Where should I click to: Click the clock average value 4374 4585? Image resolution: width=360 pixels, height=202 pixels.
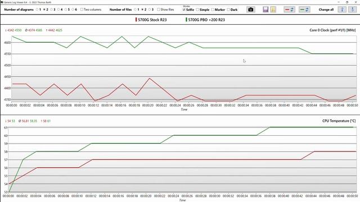click(34, 30)
